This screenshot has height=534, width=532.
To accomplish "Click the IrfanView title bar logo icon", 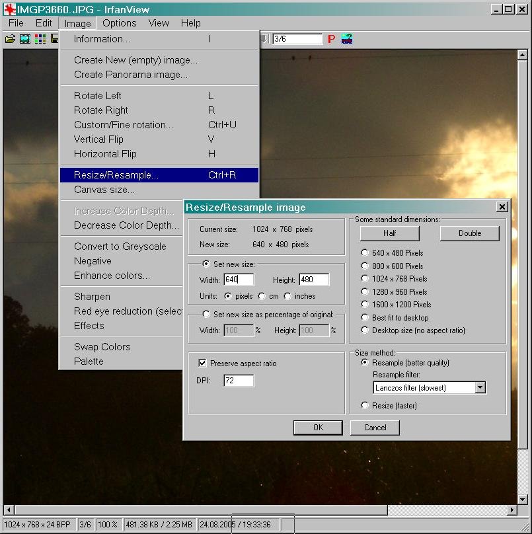I will coord(9,9).
